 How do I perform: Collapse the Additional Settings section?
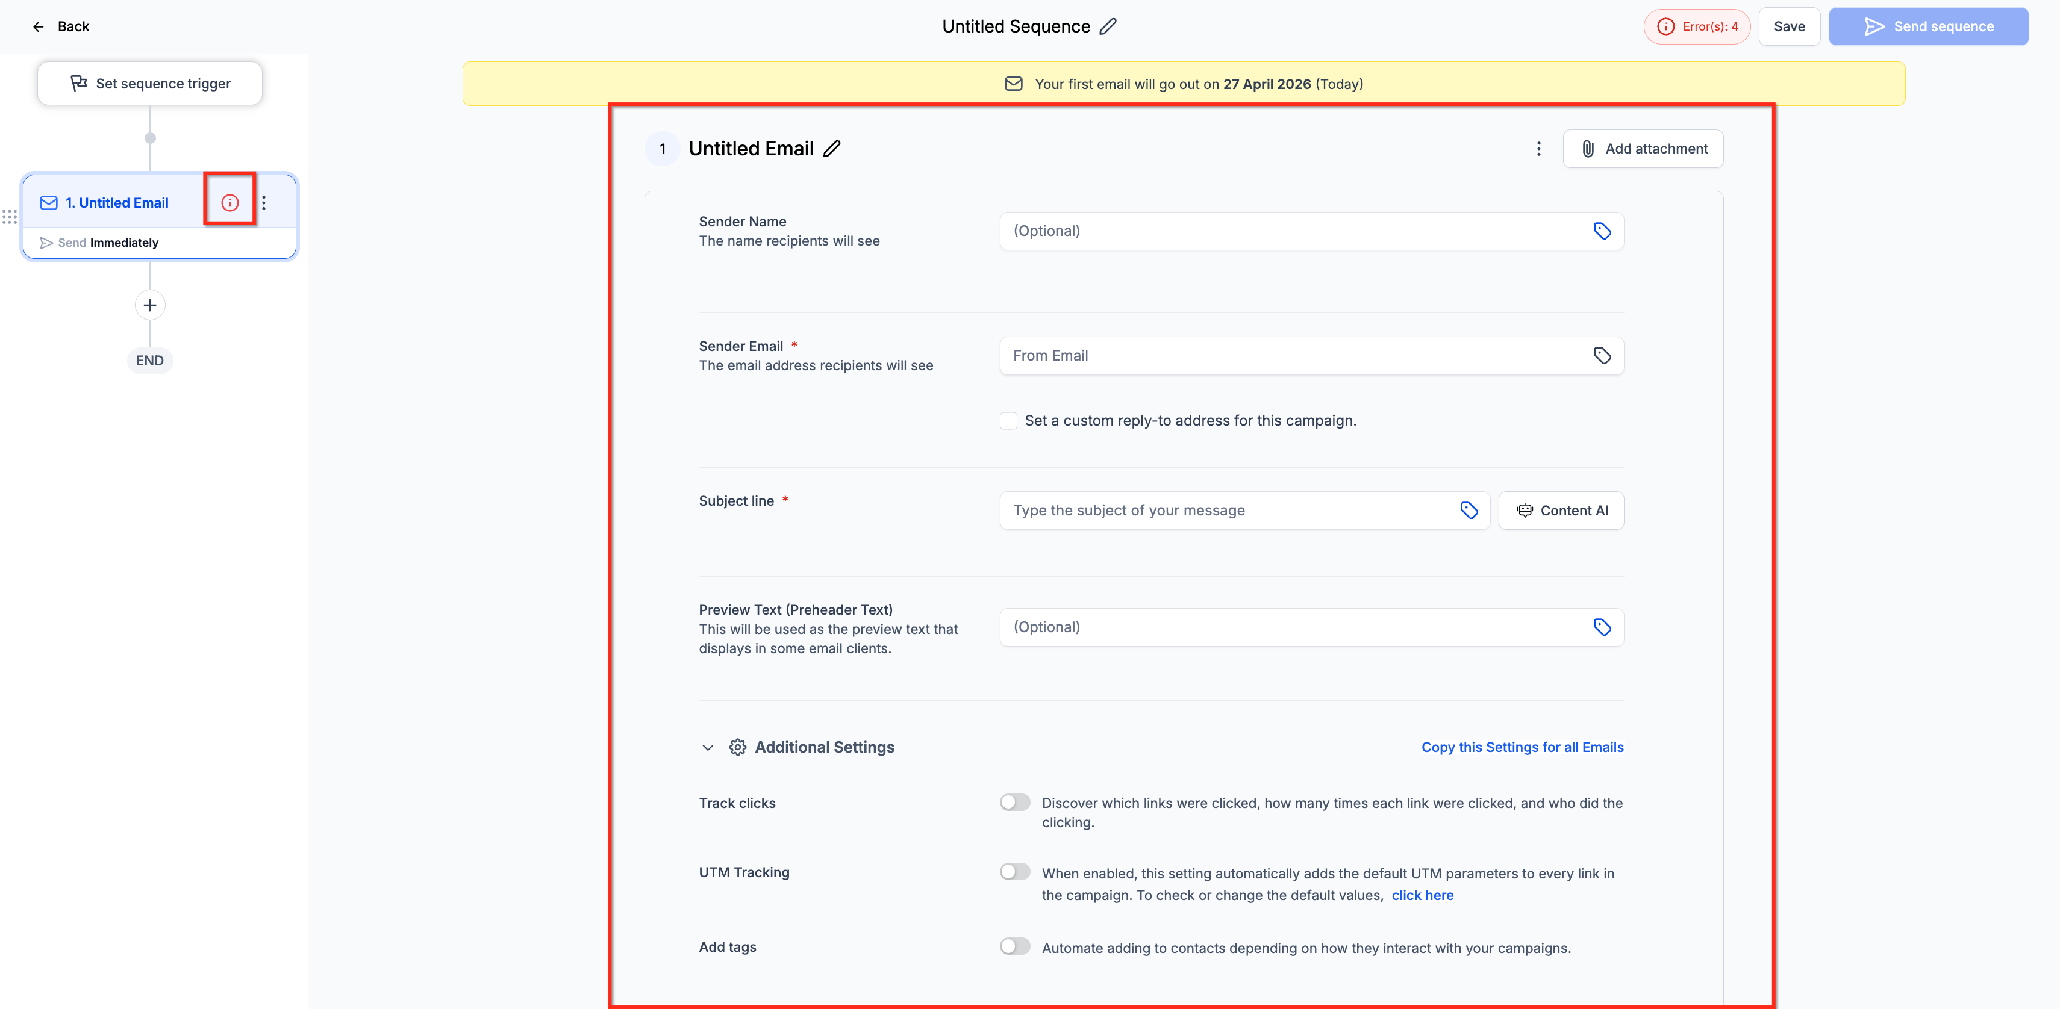tap(708, 748)
